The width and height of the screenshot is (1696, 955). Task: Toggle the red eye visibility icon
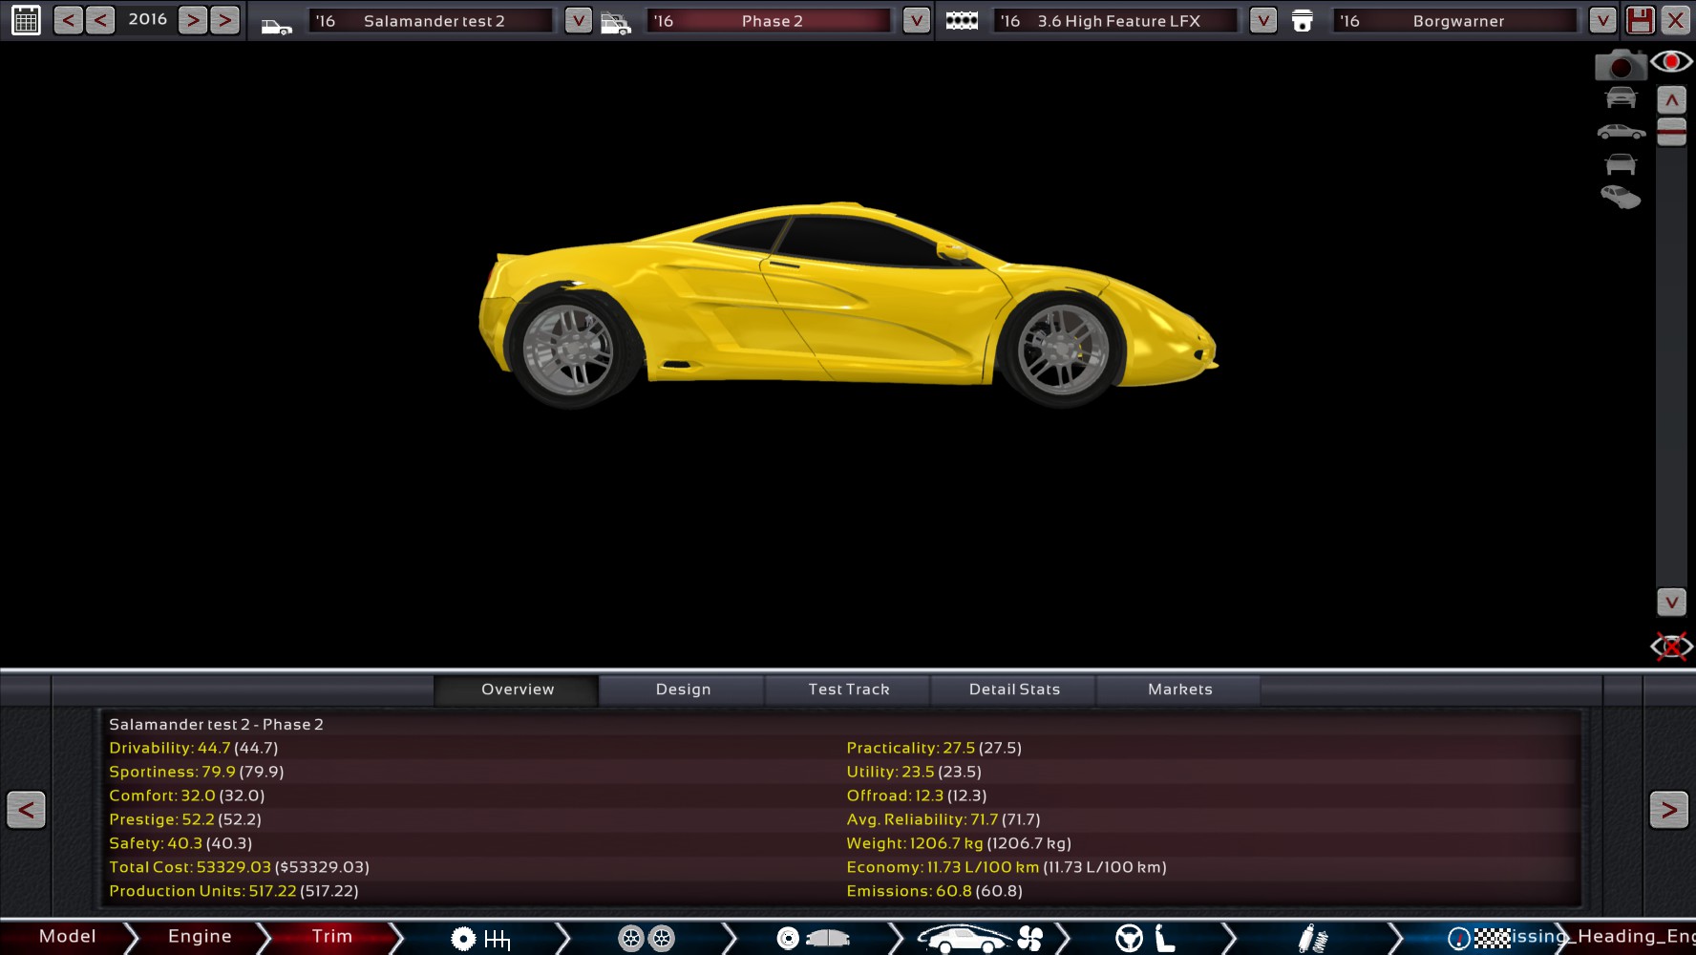point(1671,62)
